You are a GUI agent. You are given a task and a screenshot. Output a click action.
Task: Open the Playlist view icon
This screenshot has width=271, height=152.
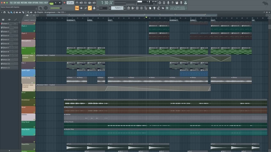click(x=129, y=8)
